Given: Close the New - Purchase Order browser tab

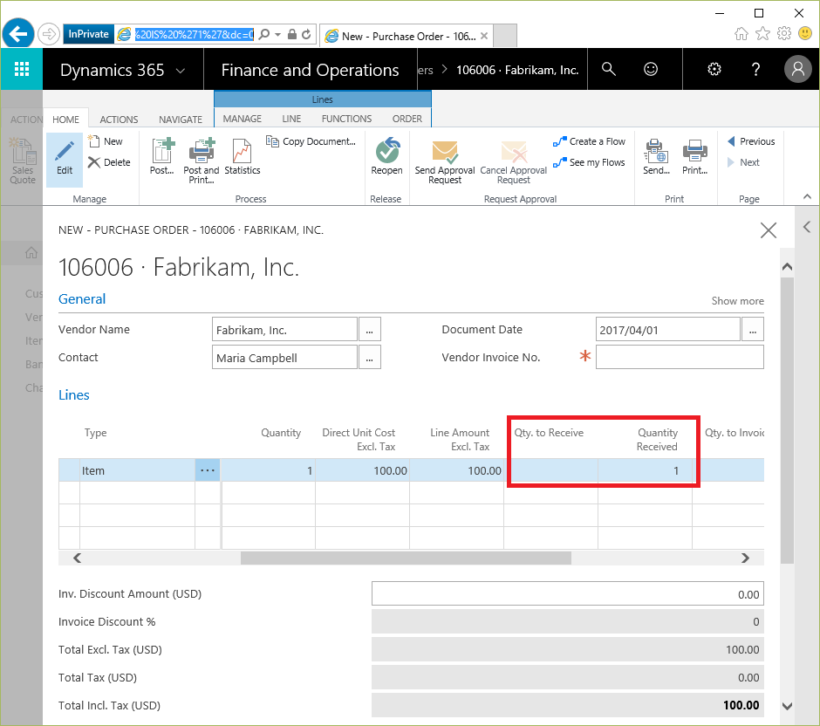Looking at the screenshot, I should (x=484, y=36).
